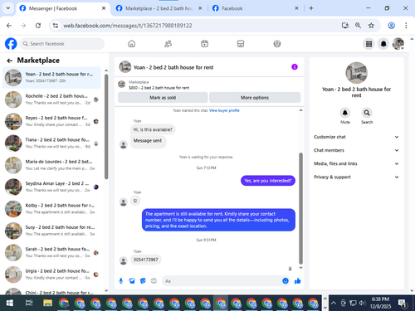Screen dimensions: 415x311
Task: Bookmark this page with the star icon
Action: [371, 26]
